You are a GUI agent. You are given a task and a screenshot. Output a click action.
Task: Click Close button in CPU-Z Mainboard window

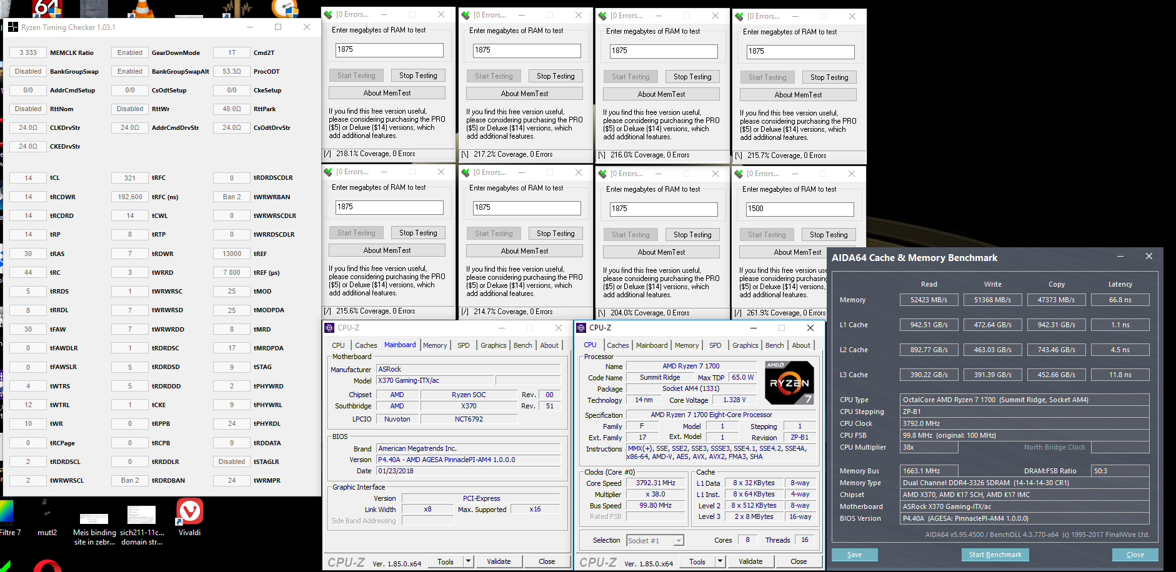[547, 561]
